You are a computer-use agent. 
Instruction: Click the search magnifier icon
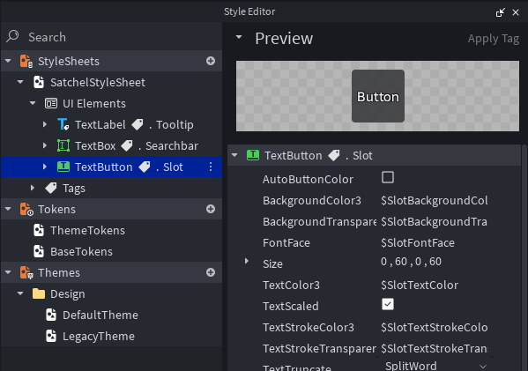click(13, 36)
